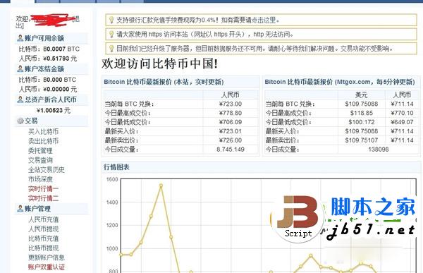Click the 账户可用余额 section header

(51, 38)
